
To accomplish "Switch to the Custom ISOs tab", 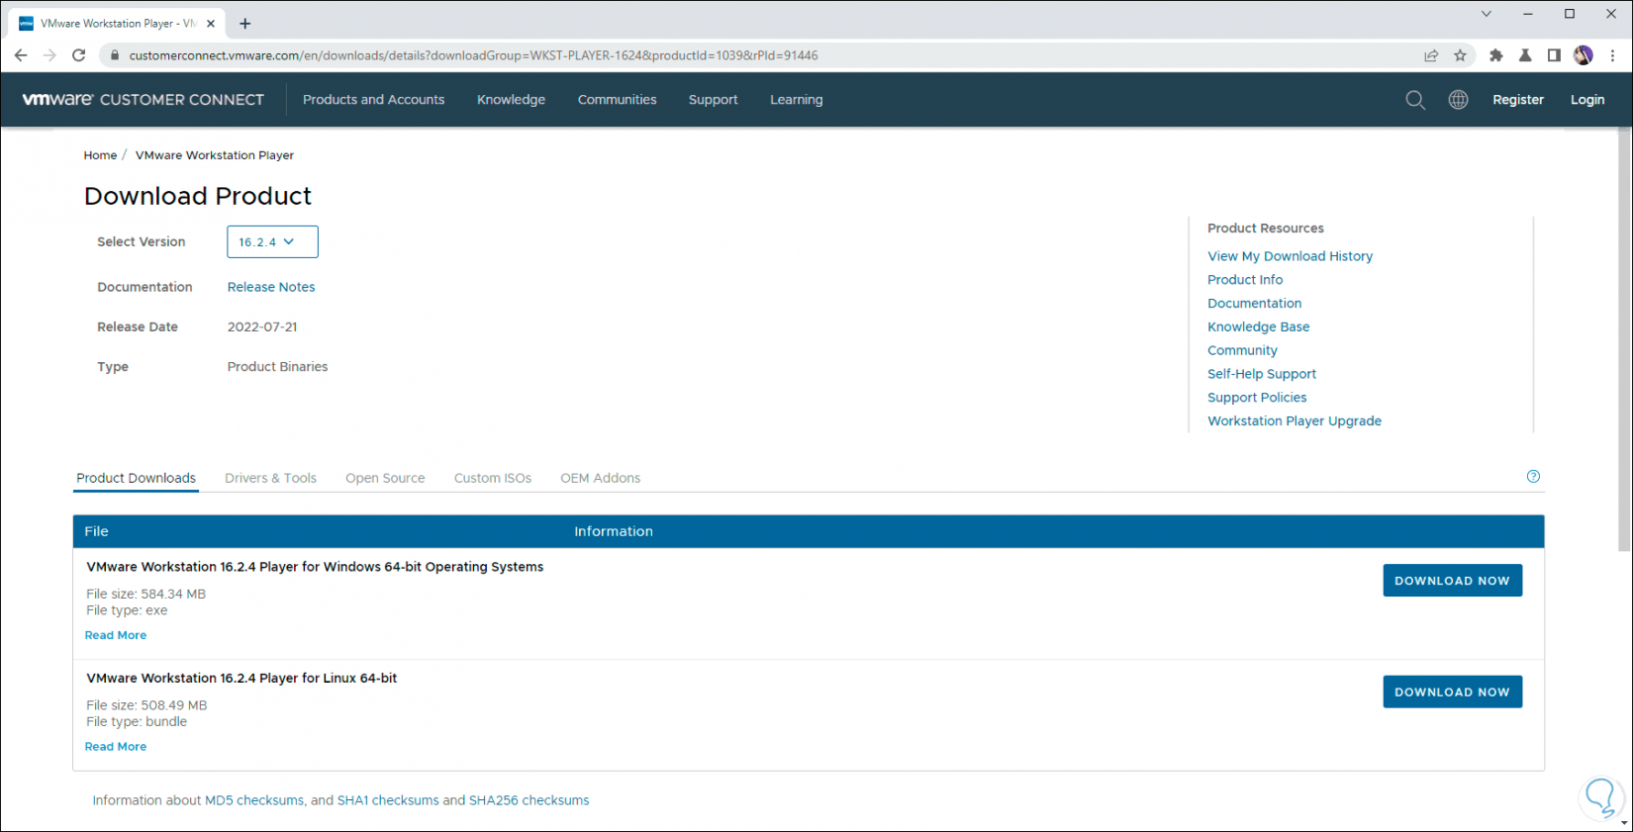I will 493,478.
